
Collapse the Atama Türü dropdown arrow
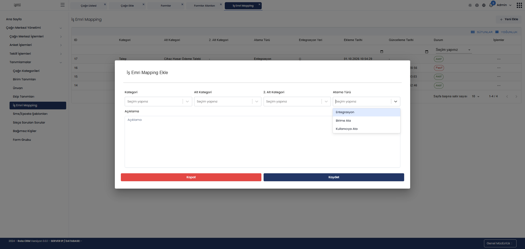tap(396, 101)
